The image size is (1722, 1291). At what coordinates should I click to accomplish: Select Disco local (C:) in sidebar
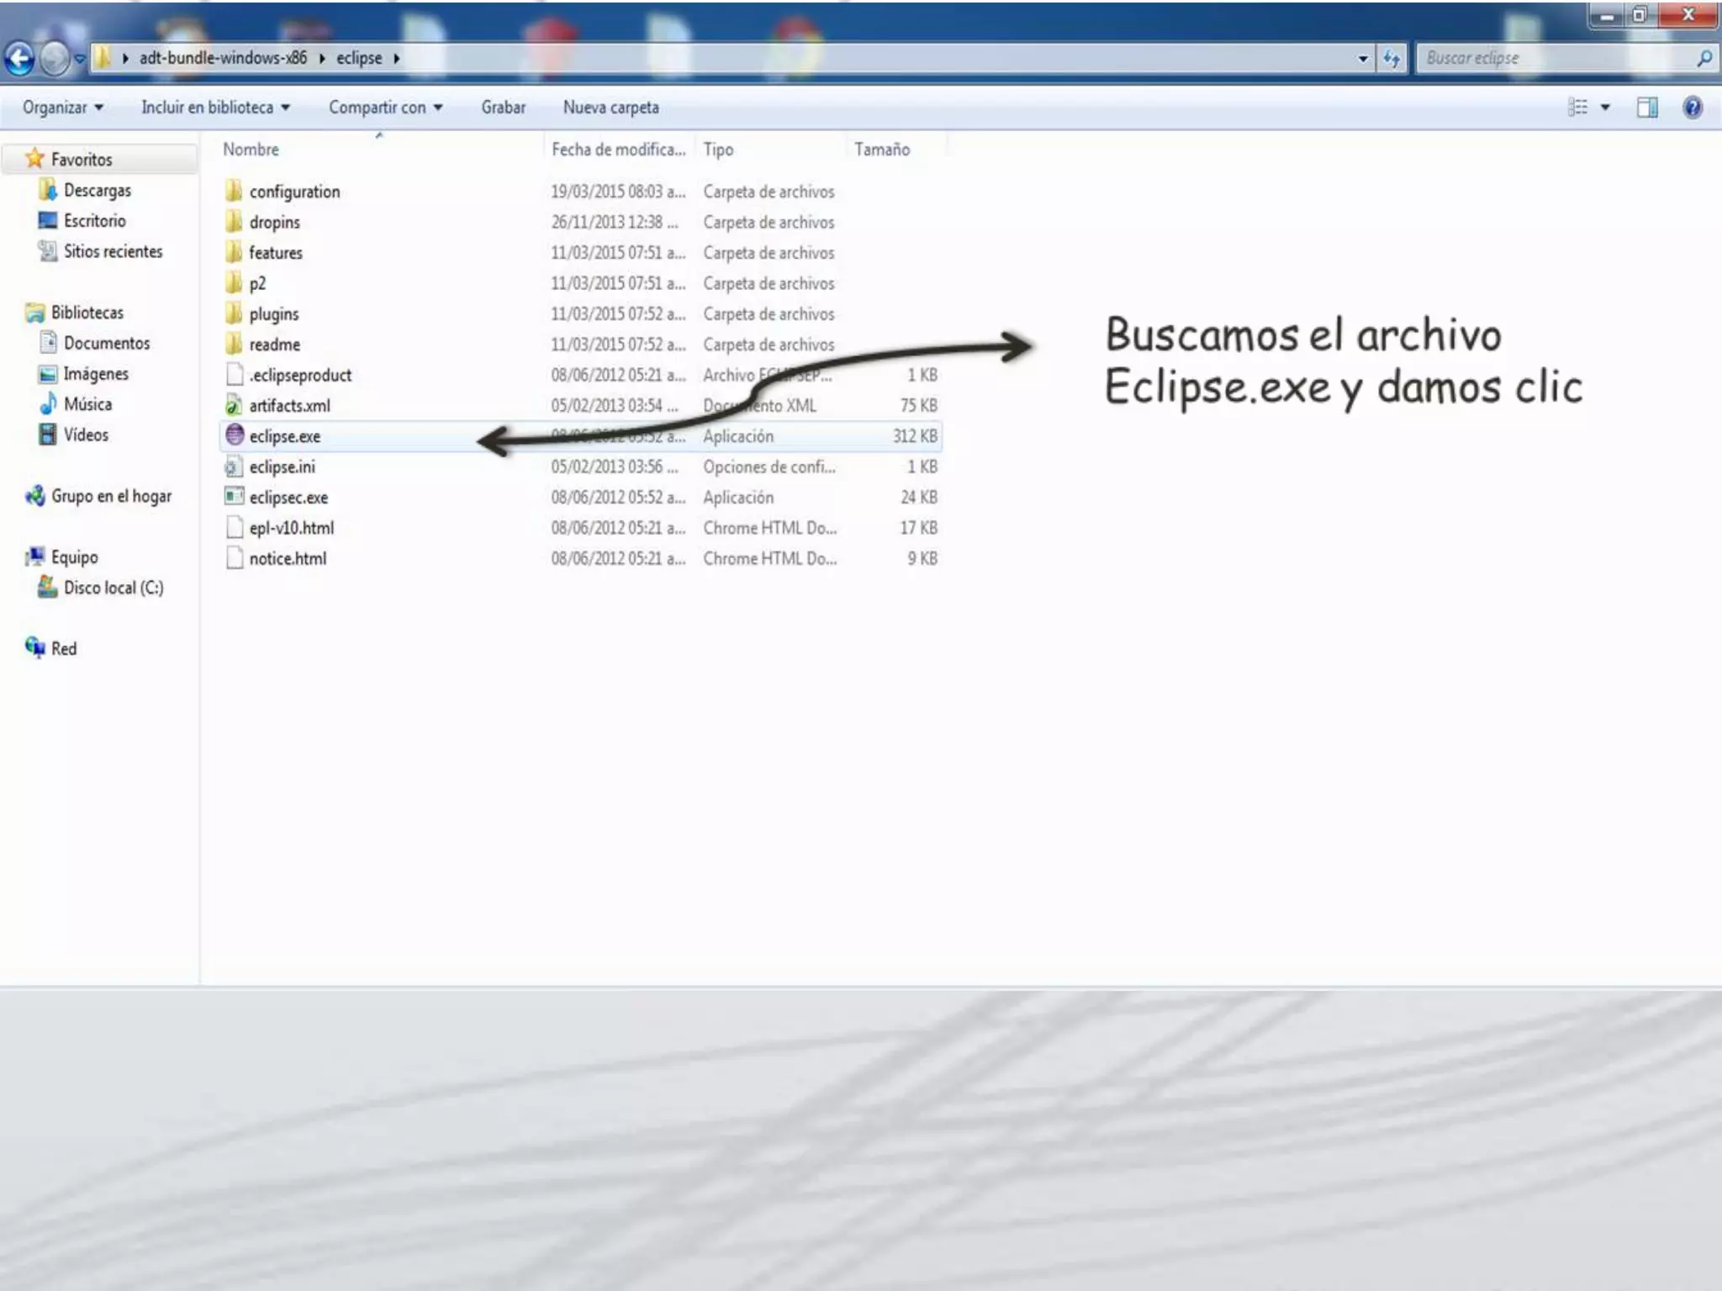[113, 588]
